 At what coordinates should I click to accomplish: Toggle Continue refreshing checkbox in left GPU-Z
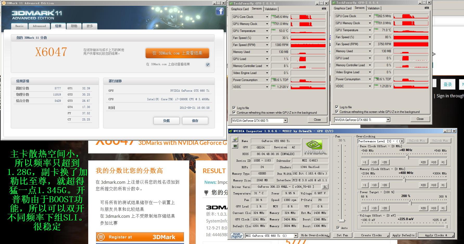pos(234,112)
